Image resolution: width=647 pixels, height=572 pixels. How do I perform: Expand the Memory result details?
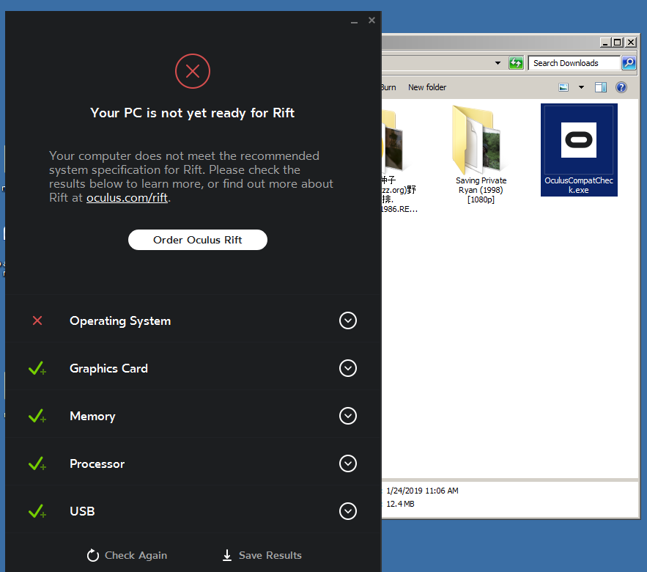click(x=348, y=416)
